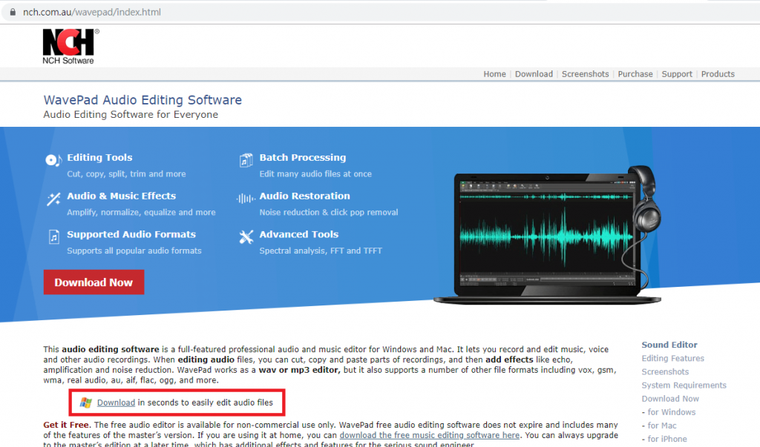This screenshot has width=760, height=447.
Task: Open Sound Editor sidebar heading
Action: click(x=669, y=345)
